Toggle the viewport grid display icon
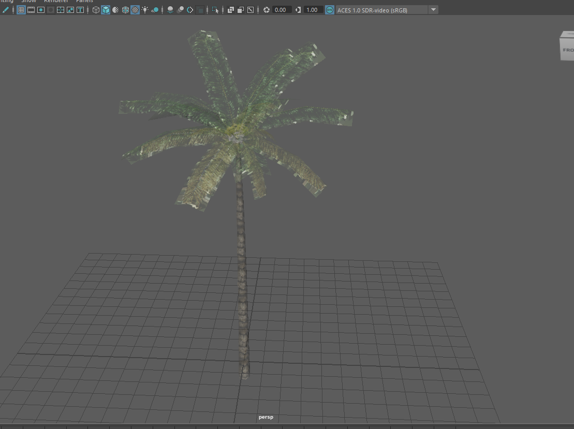574x429 pixels. tap(21, 10)
